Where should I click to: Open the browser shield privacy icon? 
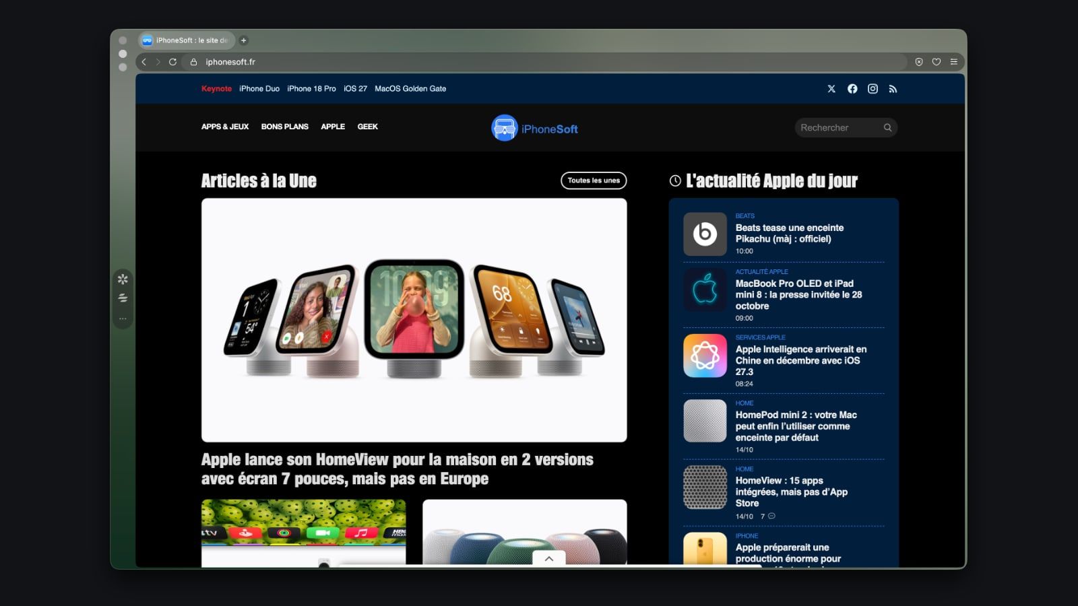pos(919,62)
